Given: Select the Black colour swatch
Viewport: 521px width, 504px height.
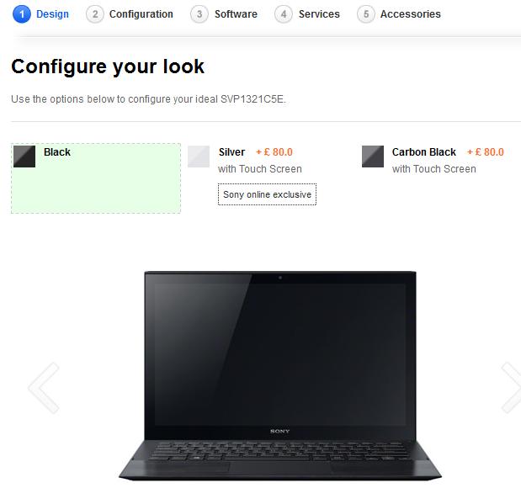Looking at the screenshot, I should (24, 157).
